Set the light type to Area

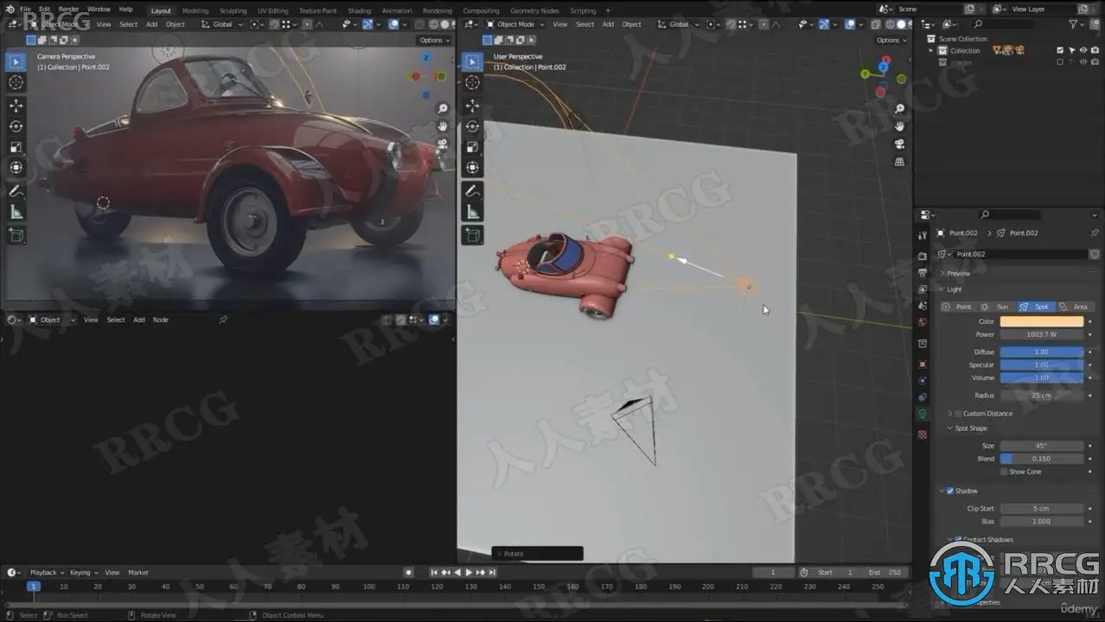pyautogui.click(x=1075, y=307)
